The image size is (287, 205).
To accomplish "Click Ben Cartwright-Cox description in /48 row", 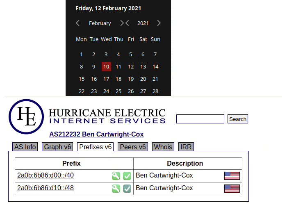I will tap(164, 188).
